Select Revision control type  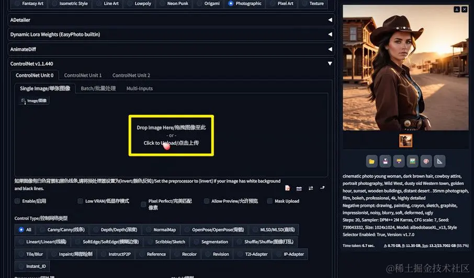coord(217,254)
